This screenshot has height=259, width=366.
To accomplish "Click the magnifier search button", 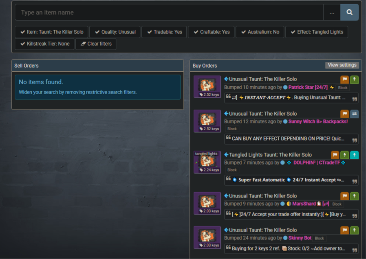I will 349,12.
